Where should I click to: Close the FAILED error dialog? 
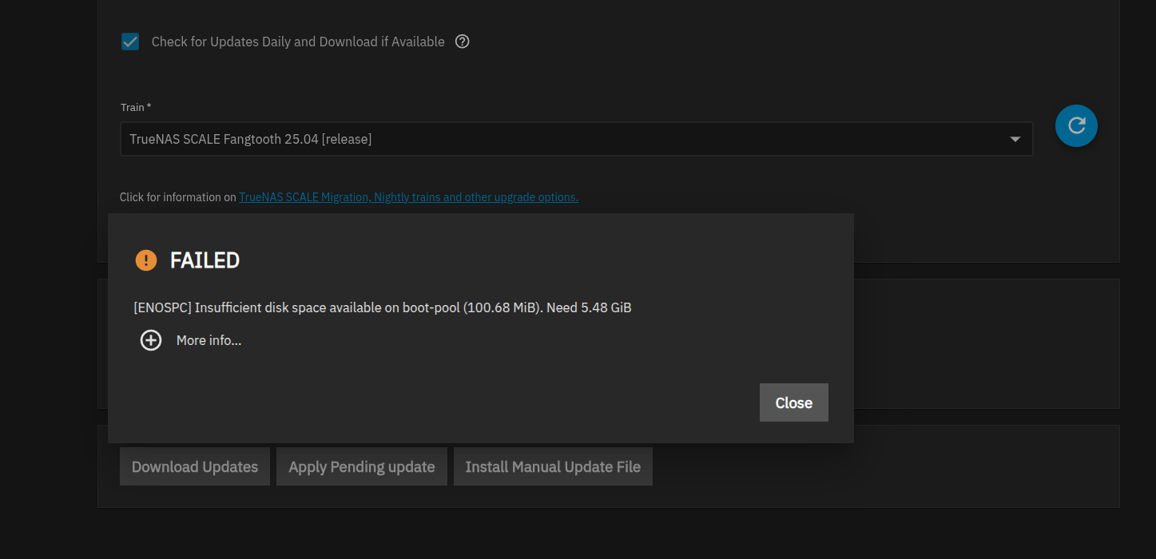point(793,402)
